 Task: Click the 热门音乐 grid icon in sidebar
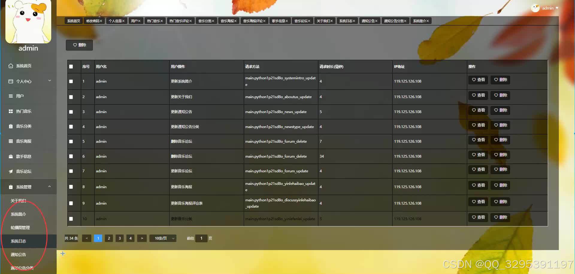coord(11,111)
